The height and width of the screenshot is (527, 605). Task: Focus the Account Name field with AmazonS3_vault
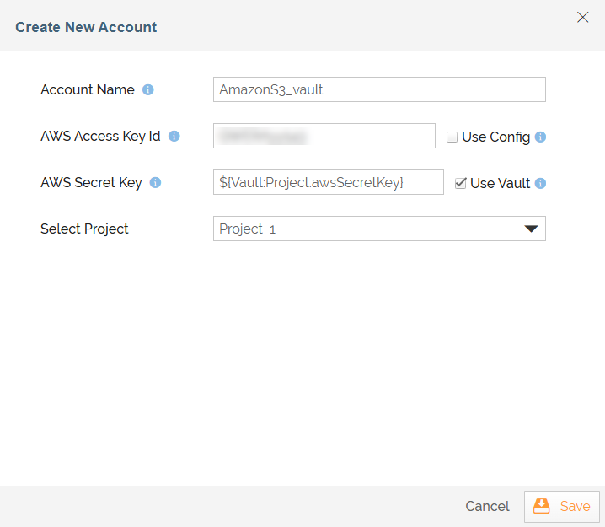pyautogui.click(x=379, y=89)
